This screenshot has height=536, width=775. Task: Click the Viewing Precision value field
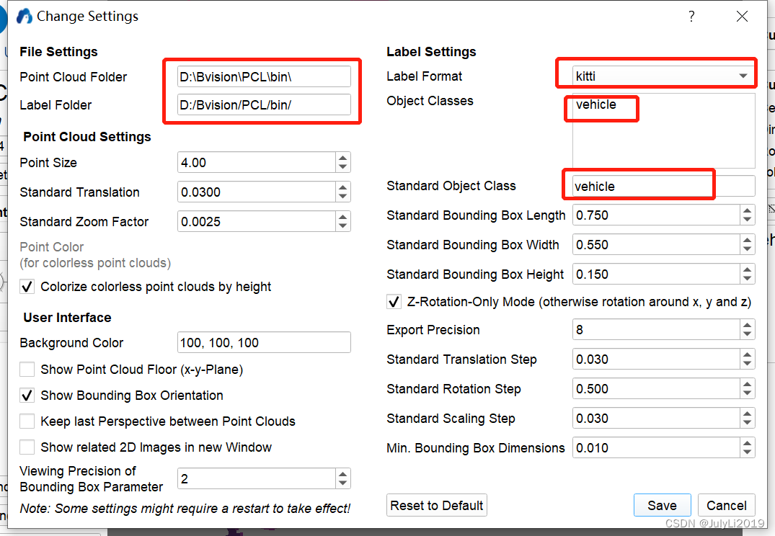(257, 478)
